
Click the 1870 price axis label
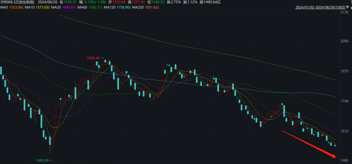pyautogui.click(x=344, y=71)
